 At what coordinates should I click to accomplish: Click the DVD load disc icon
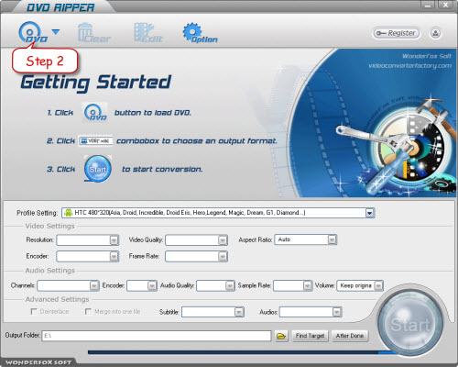(x=32, y=33)
